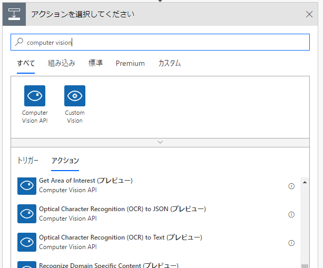Click the eye icon for OCR to Text
This screenshot has height=268, width=323.
coord(27,242)
